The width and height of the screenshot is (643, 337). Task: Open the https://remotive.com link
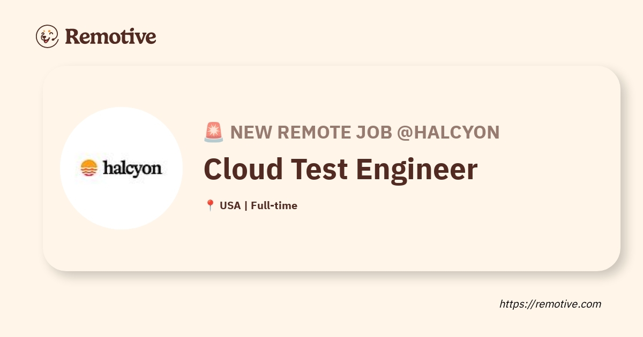(550, 304)
